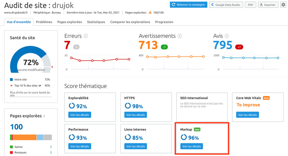Click the Explorabilité progress ring icon
Viewport: 288px width, 156px height.
[72, 106]
